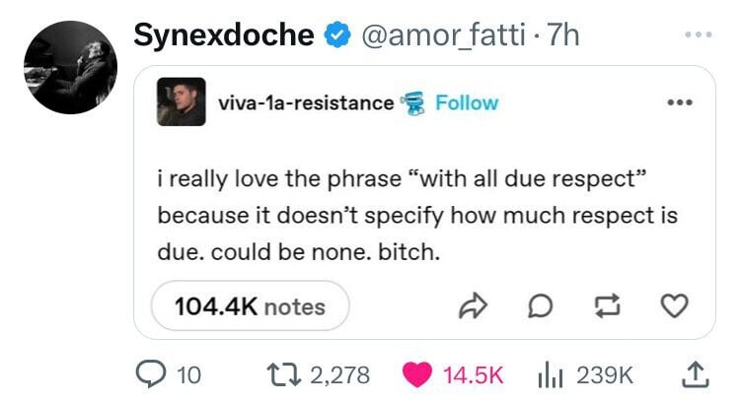Click the Synexdoche display name
740x404 pixels.
pos(223,36)
